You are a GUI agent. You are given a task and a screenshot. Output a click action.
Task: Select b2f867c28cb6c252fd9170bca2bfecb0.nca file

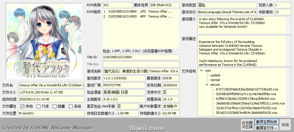coord(245,99)
